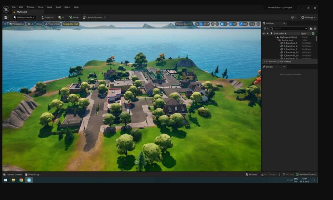Screen dimensions: 333x200
Task: Add a new folder in Outliner
Action: coord(311,29)
